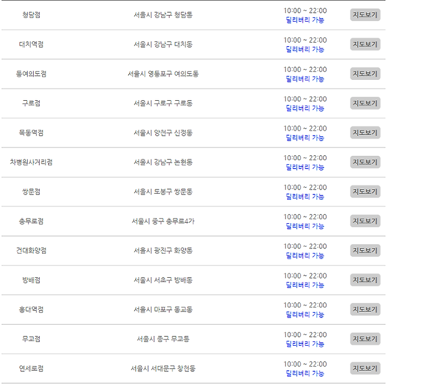This screenshot has height=384, width=433.
Task: Open delivery link for 구로점
Action: (305, 108)
